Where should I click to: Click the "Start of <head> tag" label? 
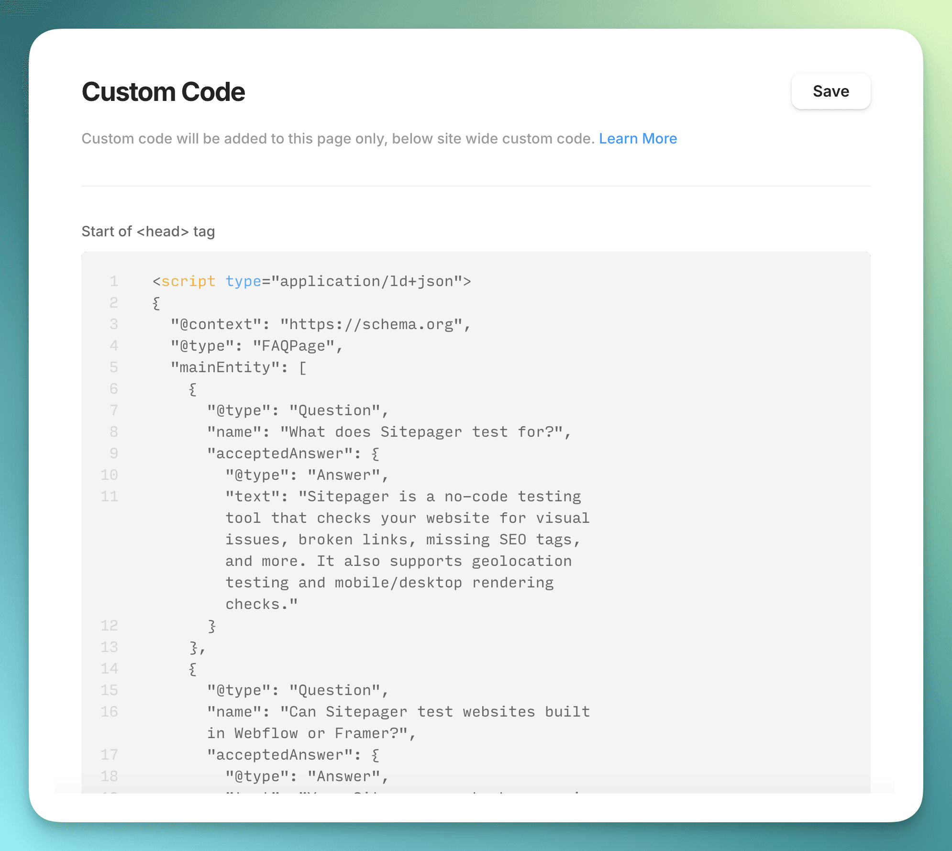click(148, 231)
